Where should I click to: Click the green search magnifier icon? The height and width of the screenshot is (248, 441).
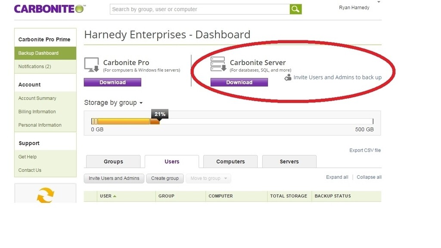point(295,9)
